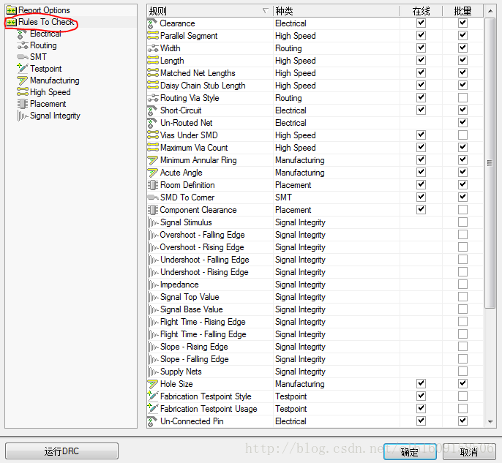Select the Acute Angle rule row
The height and width of the screenshot is (463, 502).
(x=315, y=173)
